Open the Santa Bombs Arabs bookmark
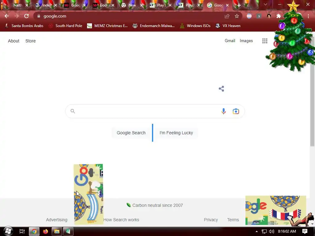The width and height of the screenshot is (315, 236). click(24, 26)
